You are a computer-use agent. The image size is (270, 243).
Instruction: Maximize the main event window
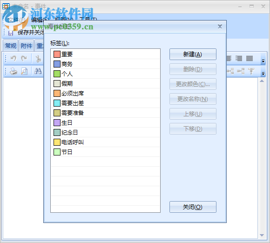[x=251, y=7]
